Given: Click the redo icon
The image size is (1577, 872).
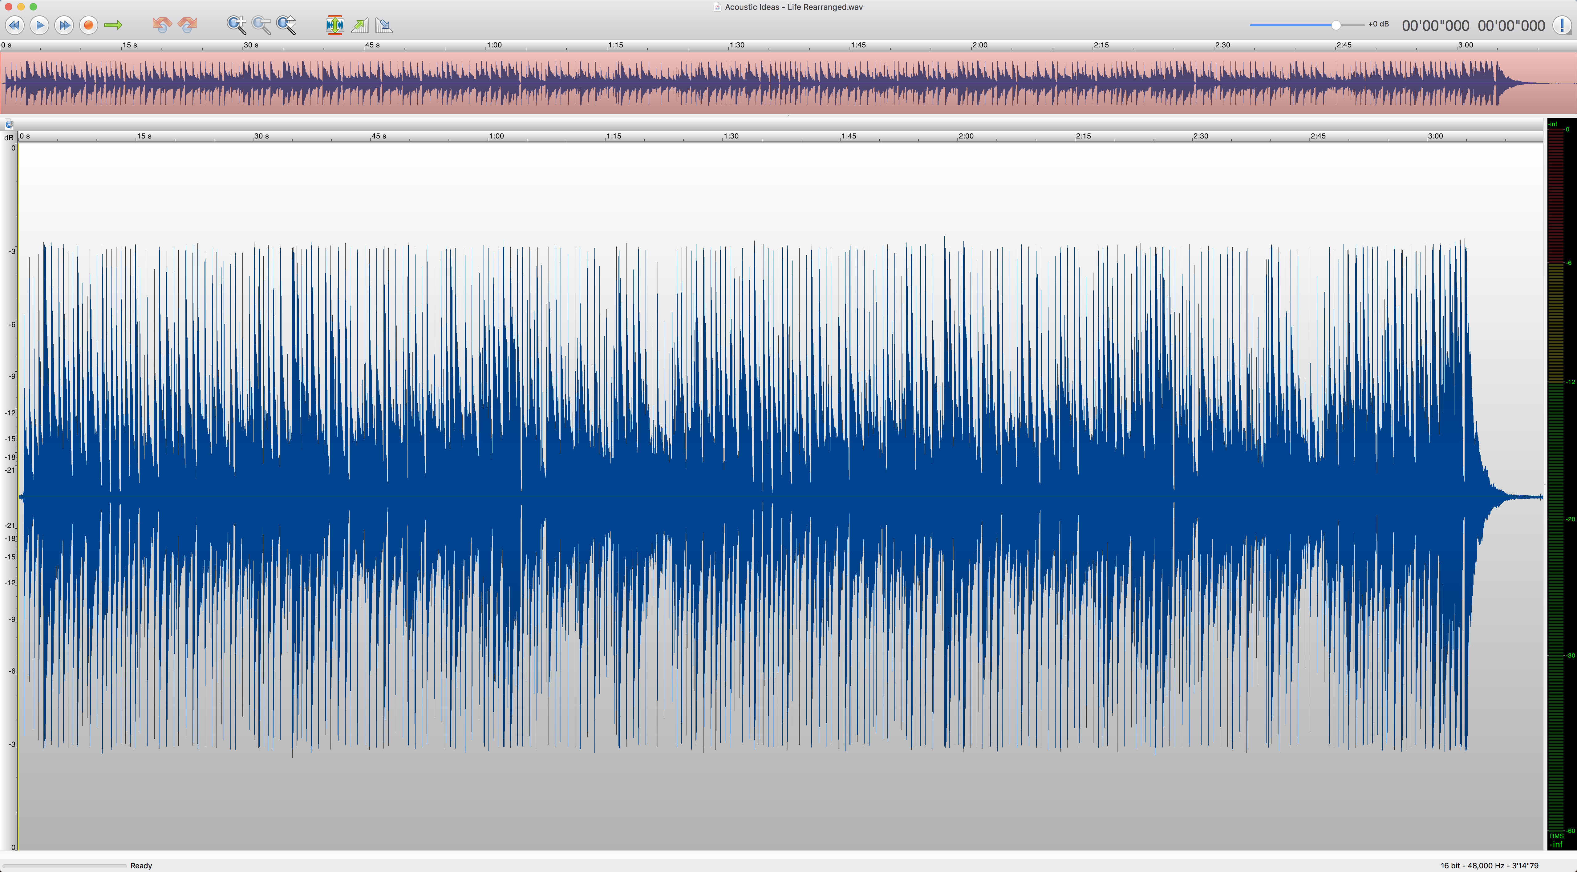Looking at the screenshot, I should [x=187, y=25].
